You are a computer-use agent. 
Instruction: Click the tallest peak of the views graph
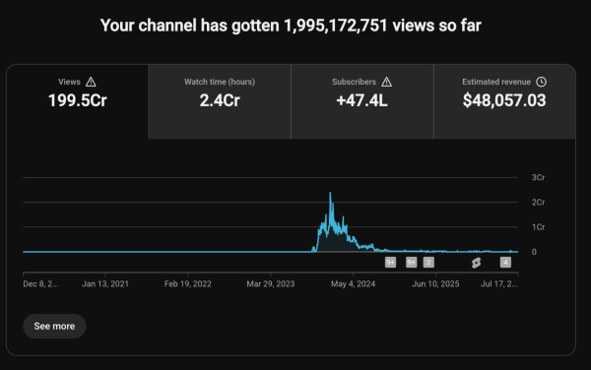tap(330, 193)
